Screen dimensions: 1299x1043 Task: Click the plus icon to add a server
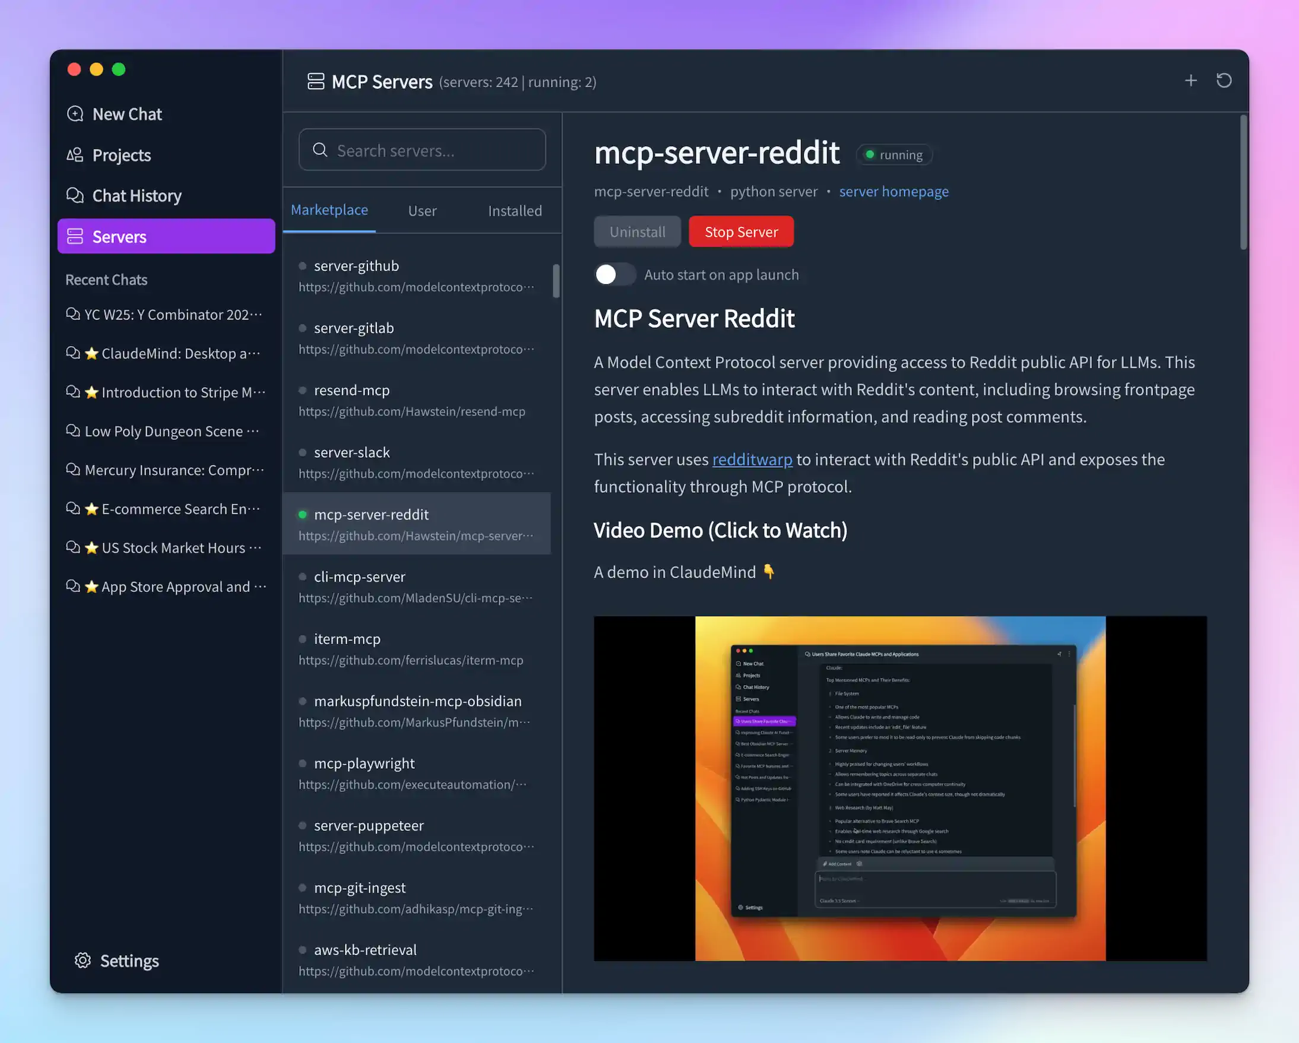tap(1191, 80)
